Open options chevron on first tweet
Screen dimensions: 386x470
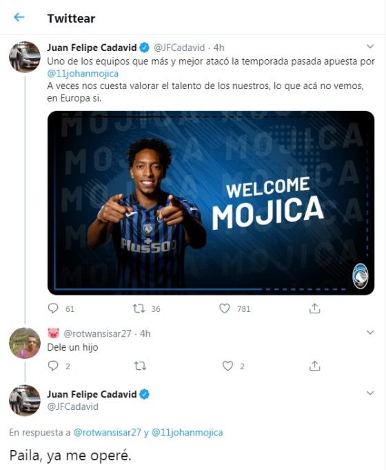coord(370,46)
